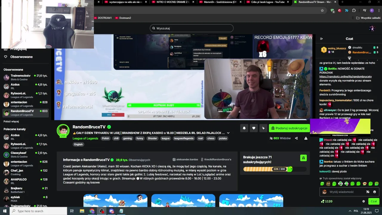The image size is (382, 215).
Task: Click Pokaż więcej to show more channels
Action: 11,122
